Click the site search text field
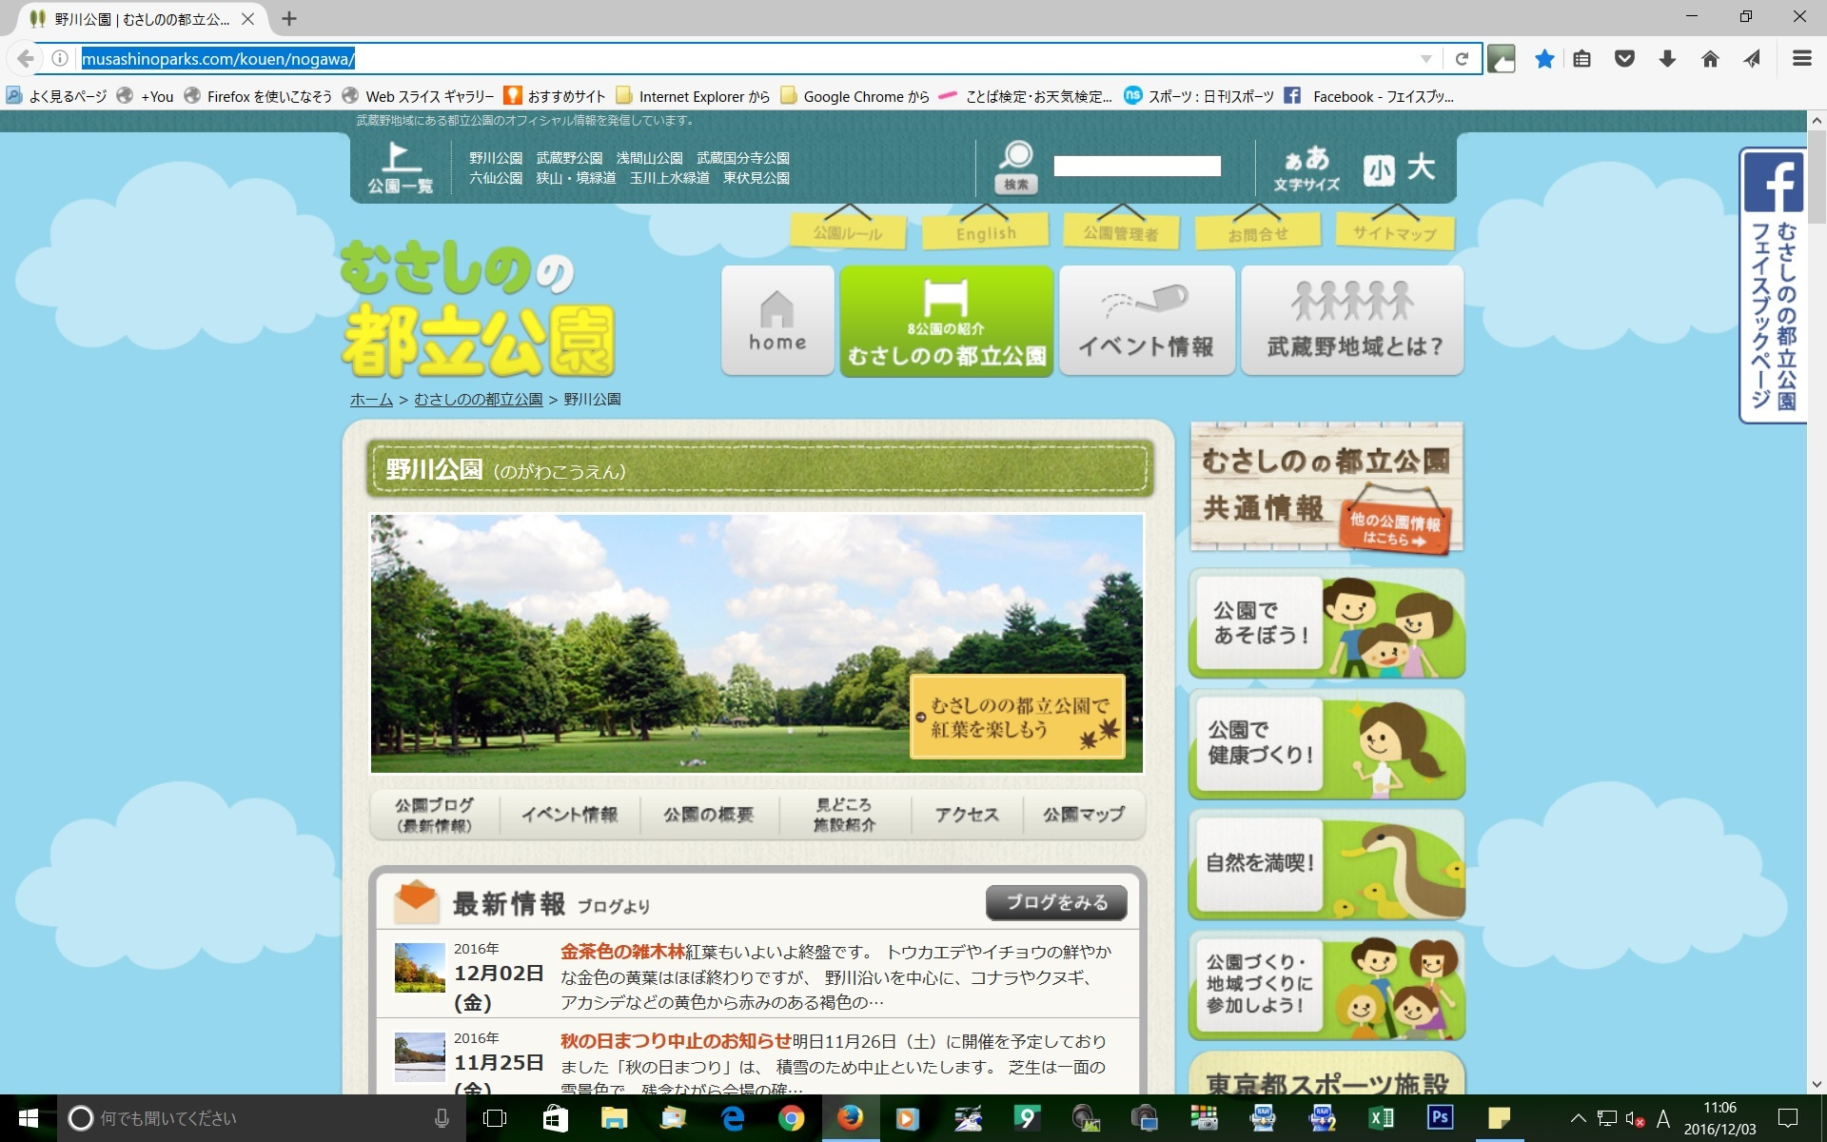Screen dimensions: 1827x1142 click(1137, 167)
